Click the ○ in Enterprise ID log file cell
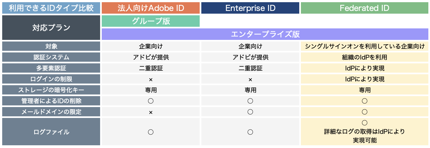Screen dimensions: 430x148 [250, 132]
